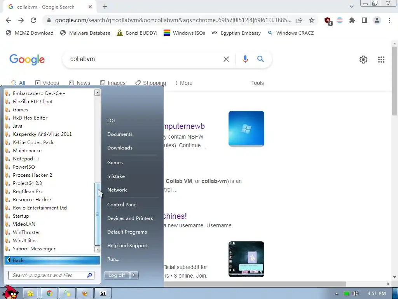
Task: Expand the shutdown options arrow beside Log off
Action: (x=134, y=275)
